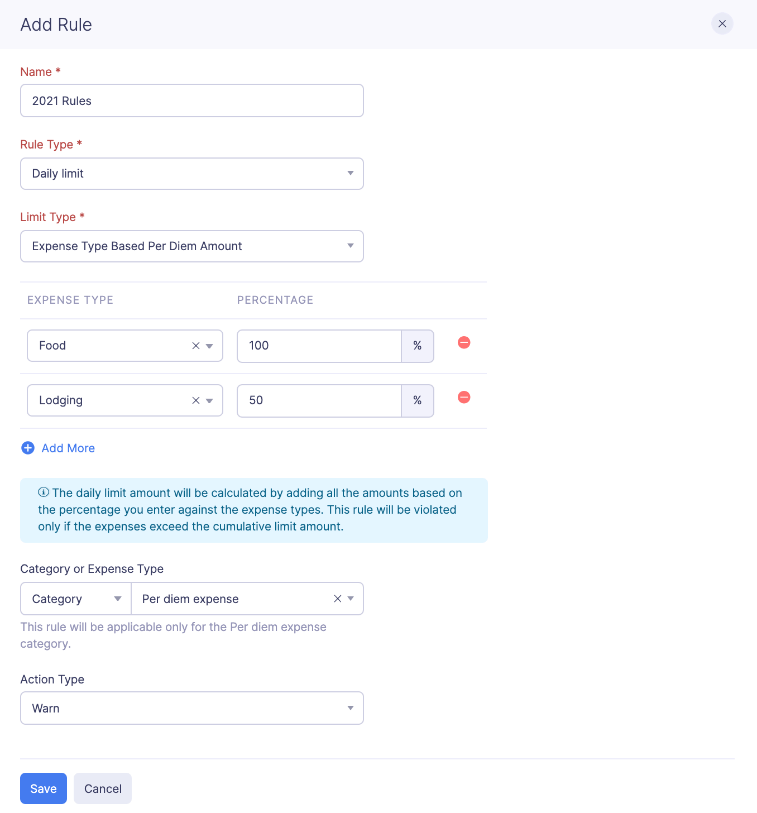Save the new rule
Viewport: 757px width, 813px height.
[x=44, y=788]
